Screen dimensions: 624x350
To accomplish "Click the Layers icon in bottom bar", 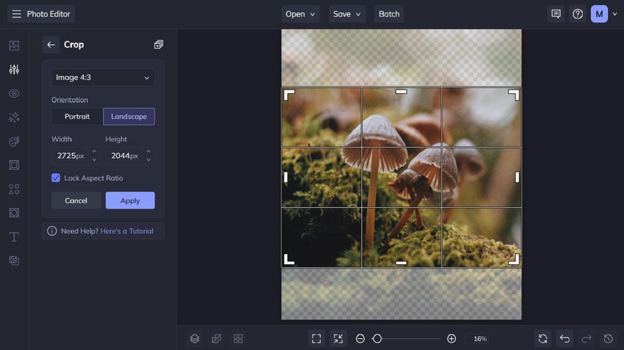I will (194, 339).
